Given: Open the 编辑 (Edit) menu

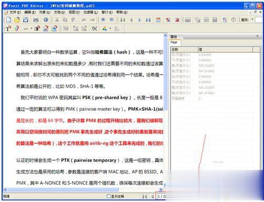Looking at the screenshot, I should [x=30, y=12].
